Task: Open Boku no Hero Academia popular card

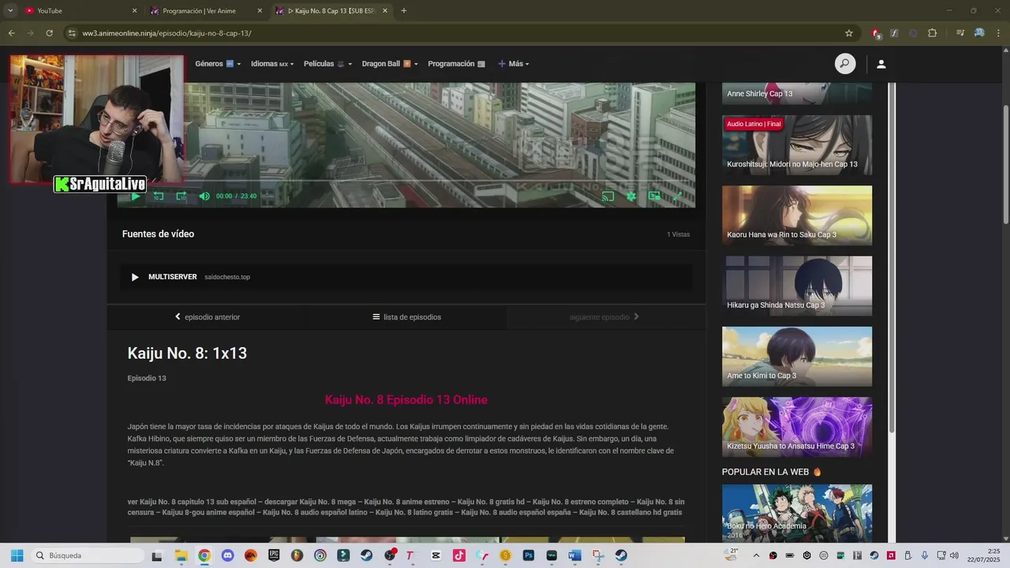Action: click(x=797, y=513)
